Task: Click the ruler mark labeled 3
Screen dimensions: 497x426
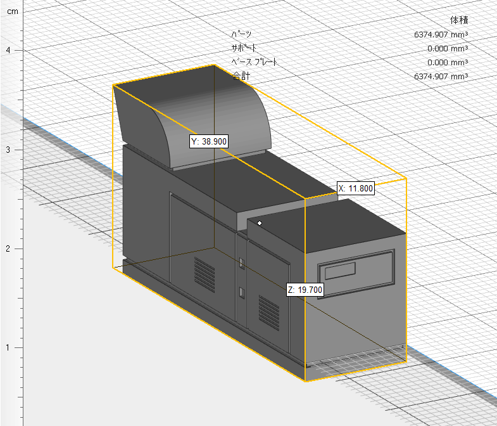Action: 8,150
